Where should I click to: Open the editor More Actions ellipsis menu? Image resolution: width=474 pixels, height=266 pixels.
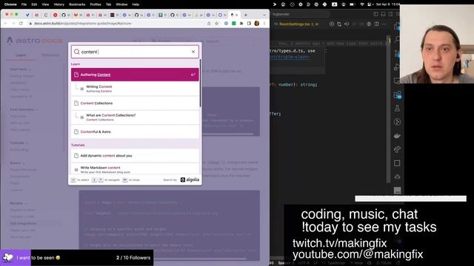point(384,24)
